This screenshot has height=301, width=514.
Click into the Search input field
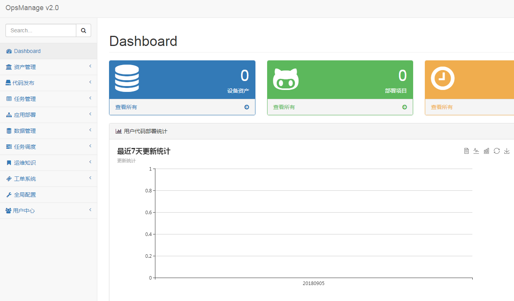tap(41, 30)
